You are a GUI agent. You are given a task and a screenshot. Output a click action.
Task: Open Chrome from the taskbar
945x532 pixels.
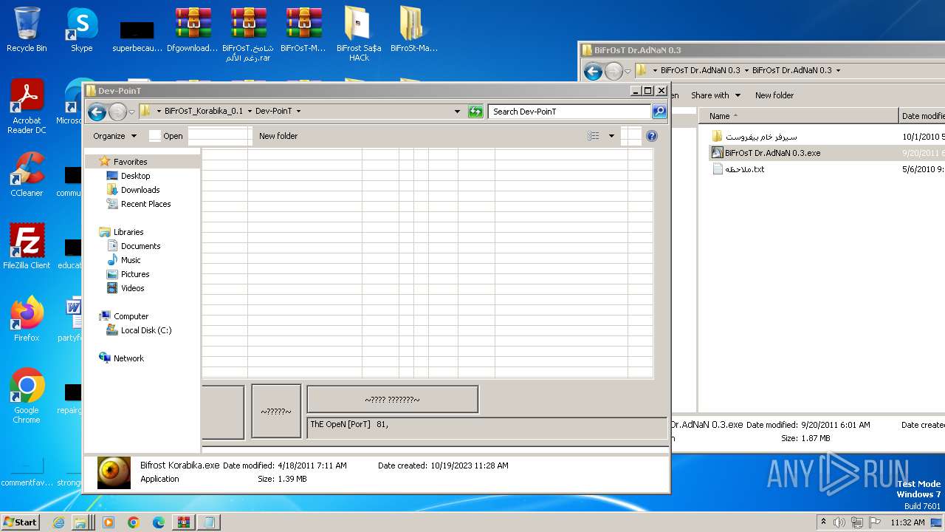pos(134,522)
